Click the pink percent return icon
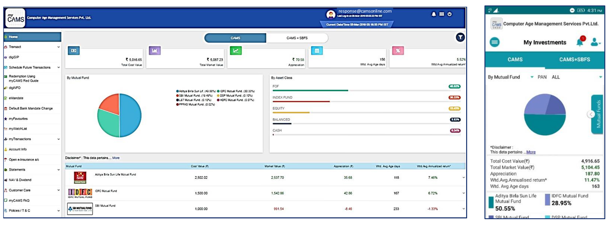 pyautogui.click(x=398, y=51)
